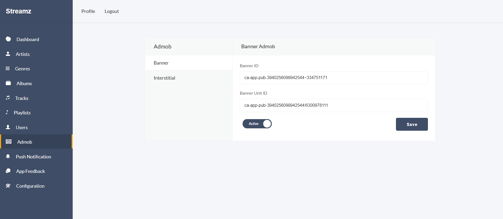
Task: Click the Artists person icon
Action: 8,54
